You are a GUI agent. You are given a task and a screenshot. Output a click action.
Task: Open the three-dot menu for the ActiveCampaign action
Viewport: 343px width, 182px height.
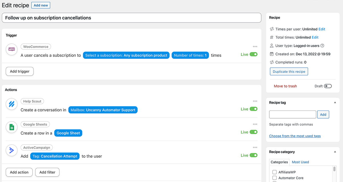coord(255,147)
